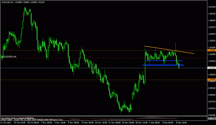
Task: Click the 0.97770 price axis label
Action: (x=212, y=102)
